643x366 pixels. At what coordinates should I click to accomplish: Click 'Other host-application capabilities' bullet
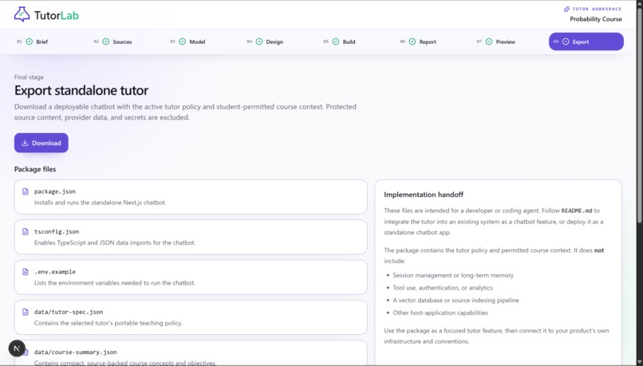pyautogui.click(x=440, y=313)
